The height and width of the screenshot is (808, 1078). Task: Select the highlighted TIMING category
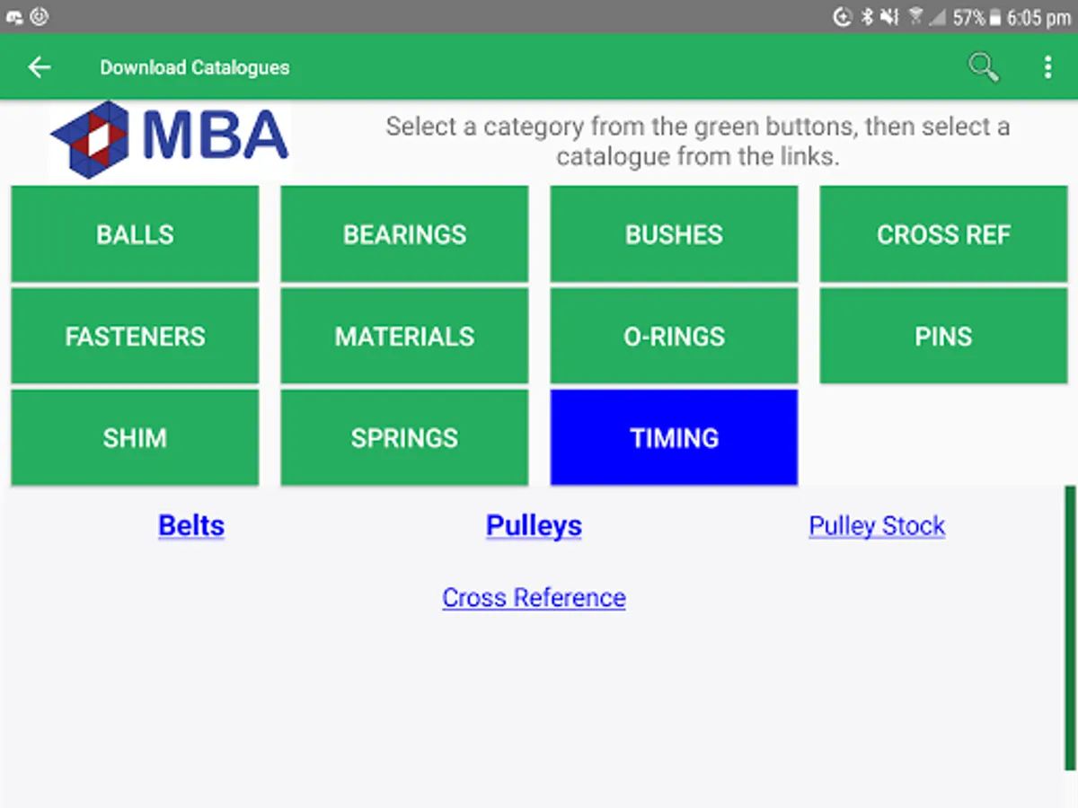(674, 438)
